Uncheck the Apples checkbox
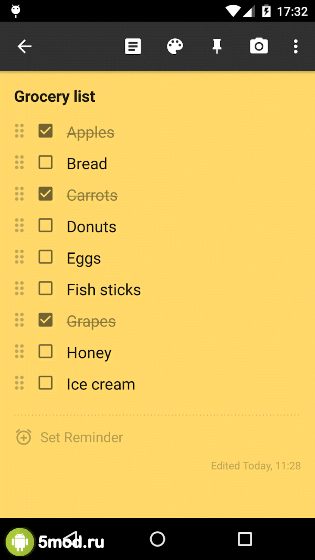Screen dimensions: 315x560 pyautogui.click(x=46, y=131)
